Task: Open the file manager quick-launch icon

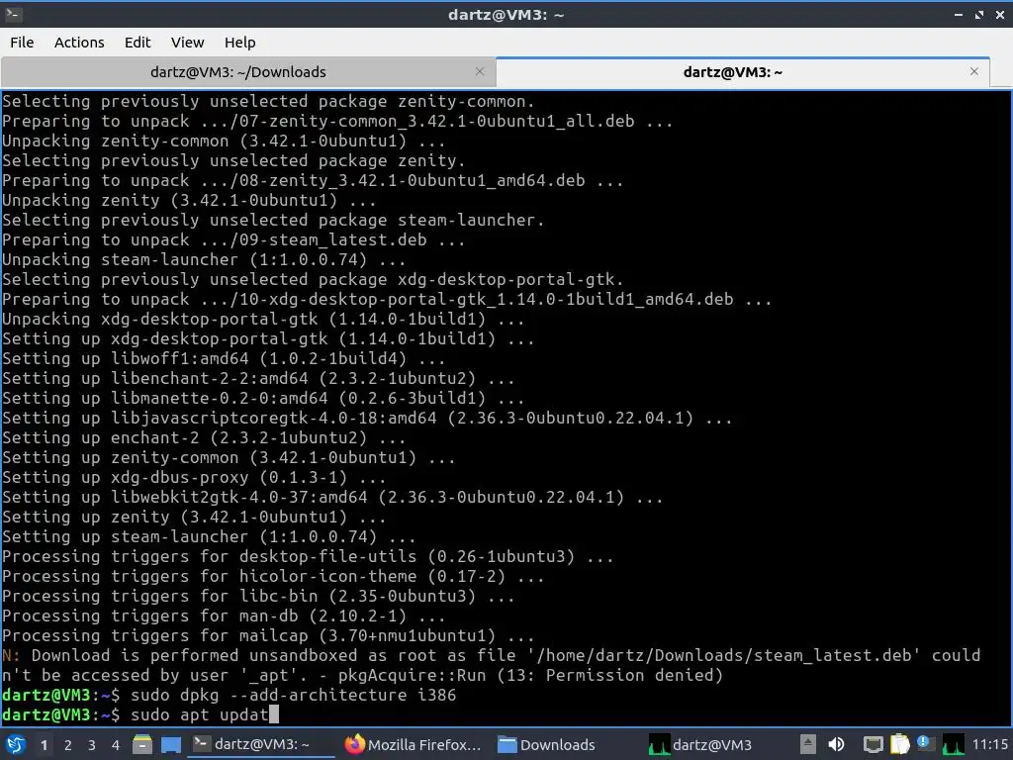Action: tap(142, 744)
